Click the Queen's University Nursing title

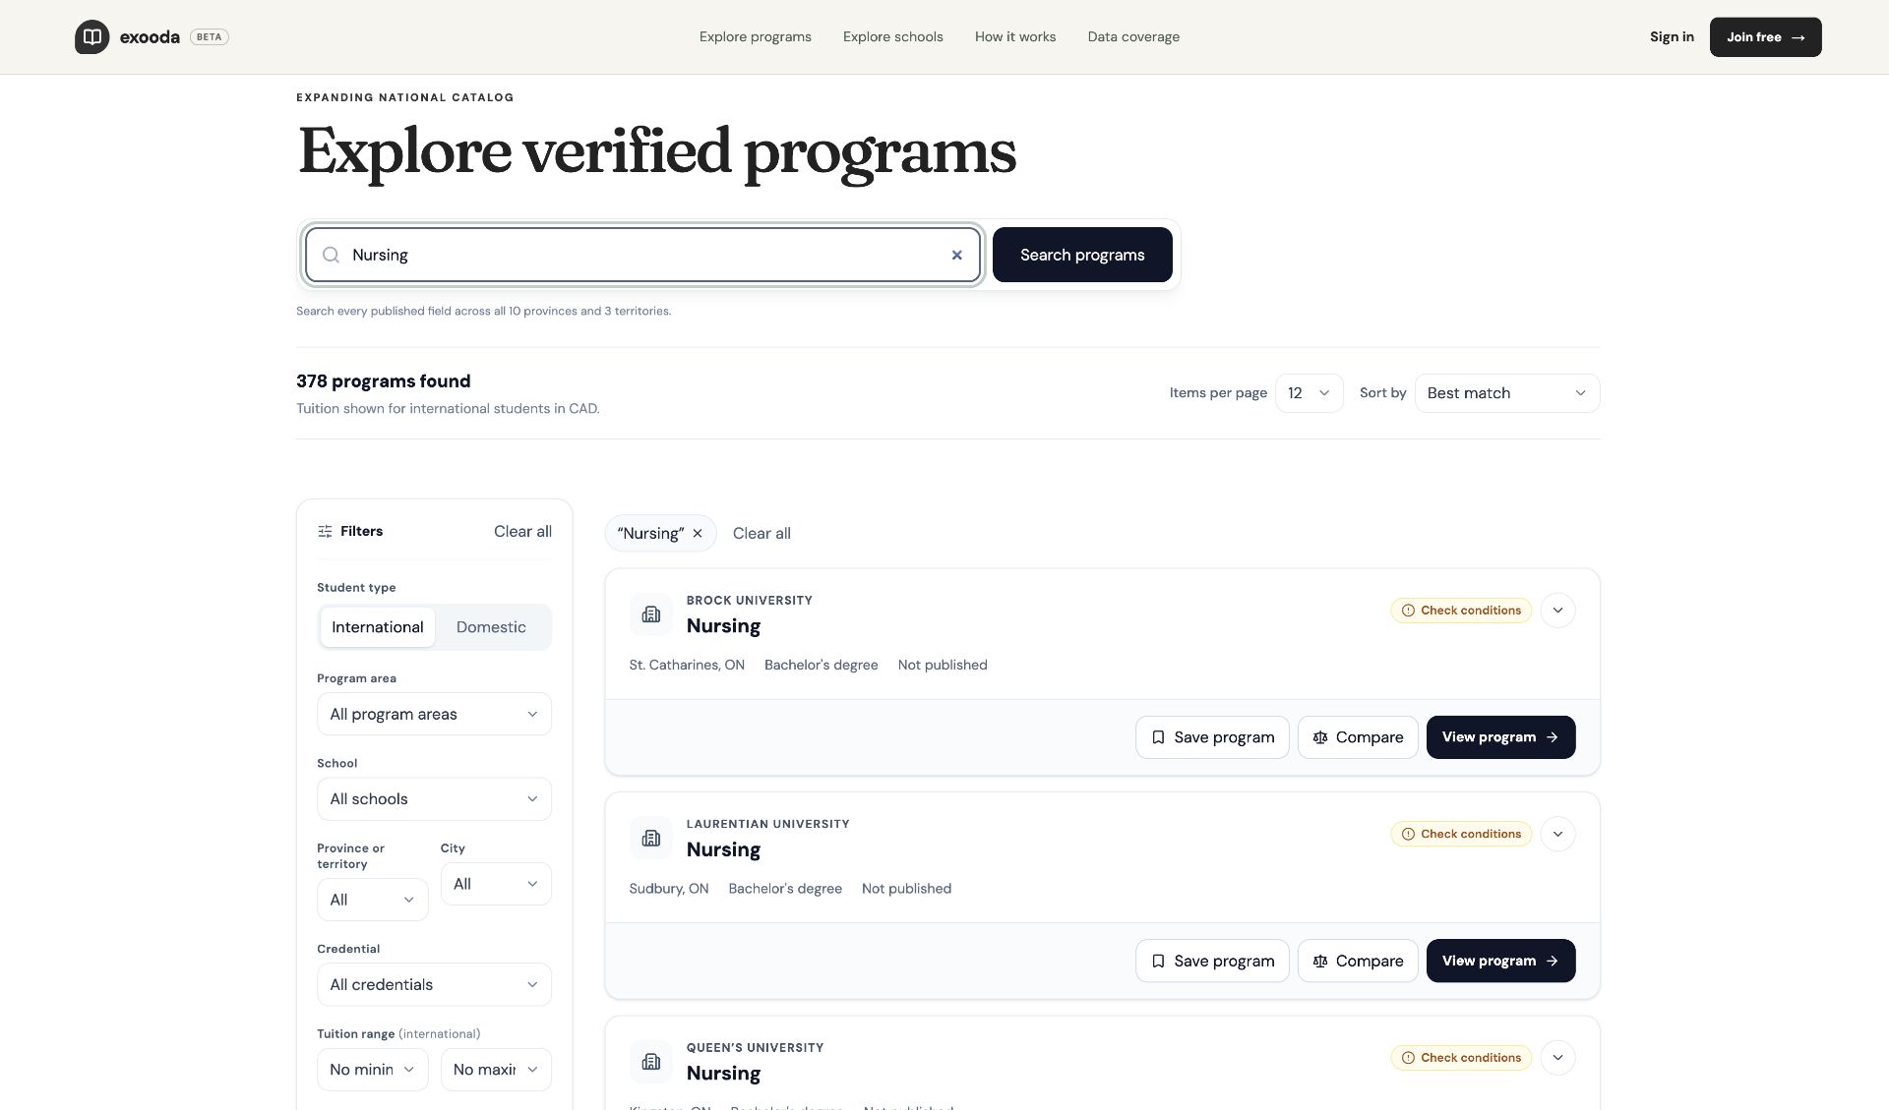point(723,1073)
